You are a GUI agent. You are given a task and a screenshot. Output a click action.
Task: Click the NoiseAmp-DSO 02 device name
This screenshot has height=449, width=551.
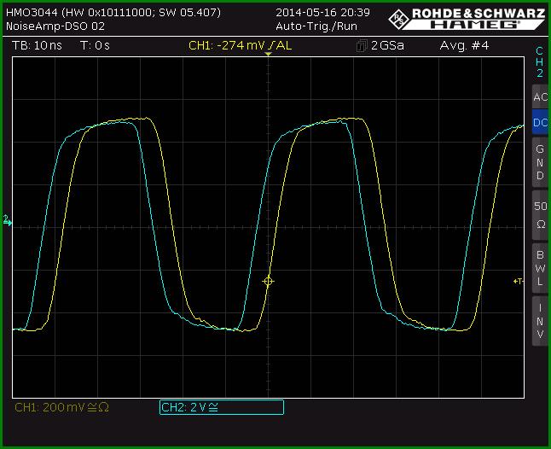point(55,26)
